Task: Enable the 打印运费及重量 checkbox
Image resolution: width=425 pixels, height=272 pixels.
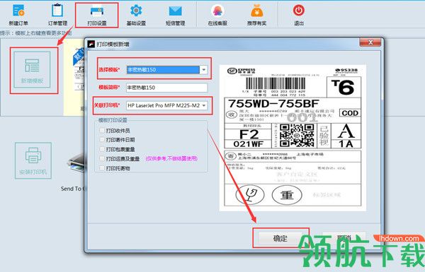Action: coord(102,159)
